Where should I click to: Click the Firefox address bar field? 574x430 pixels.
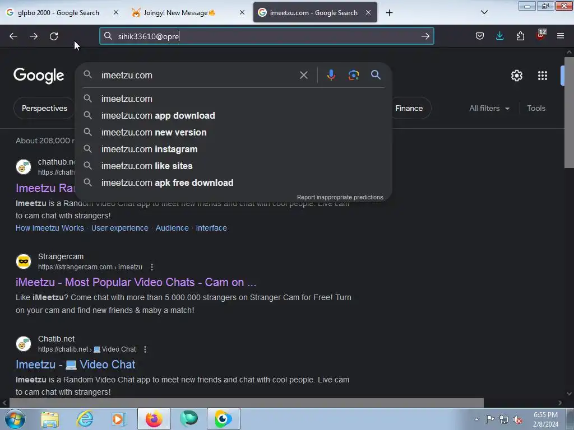pos(266,36)
